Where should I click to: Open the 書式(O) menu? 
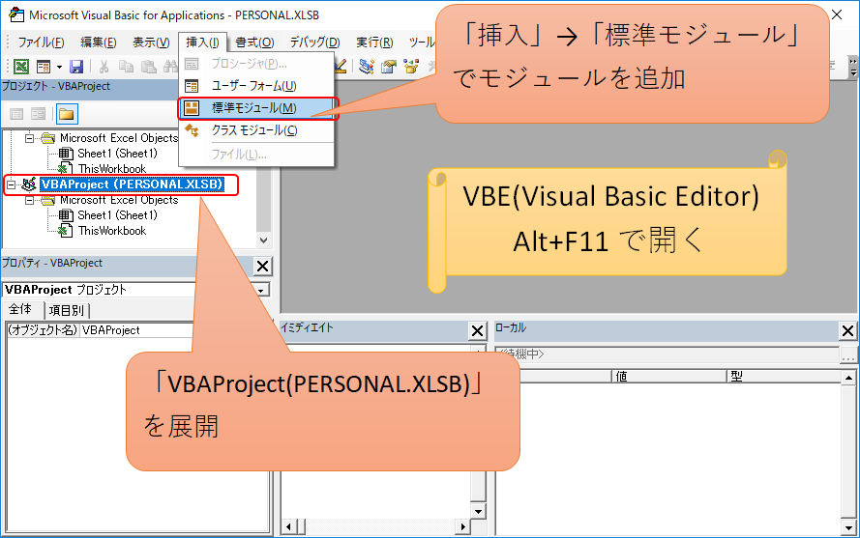[x=254, y=42]
